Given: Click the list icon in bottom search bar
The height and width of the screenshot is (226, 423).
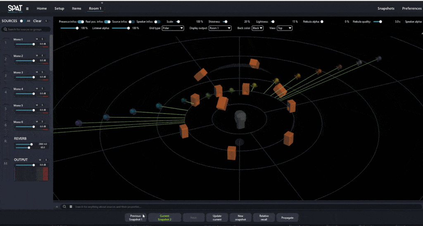Looking at the screenshot, I should pos(71,207).
